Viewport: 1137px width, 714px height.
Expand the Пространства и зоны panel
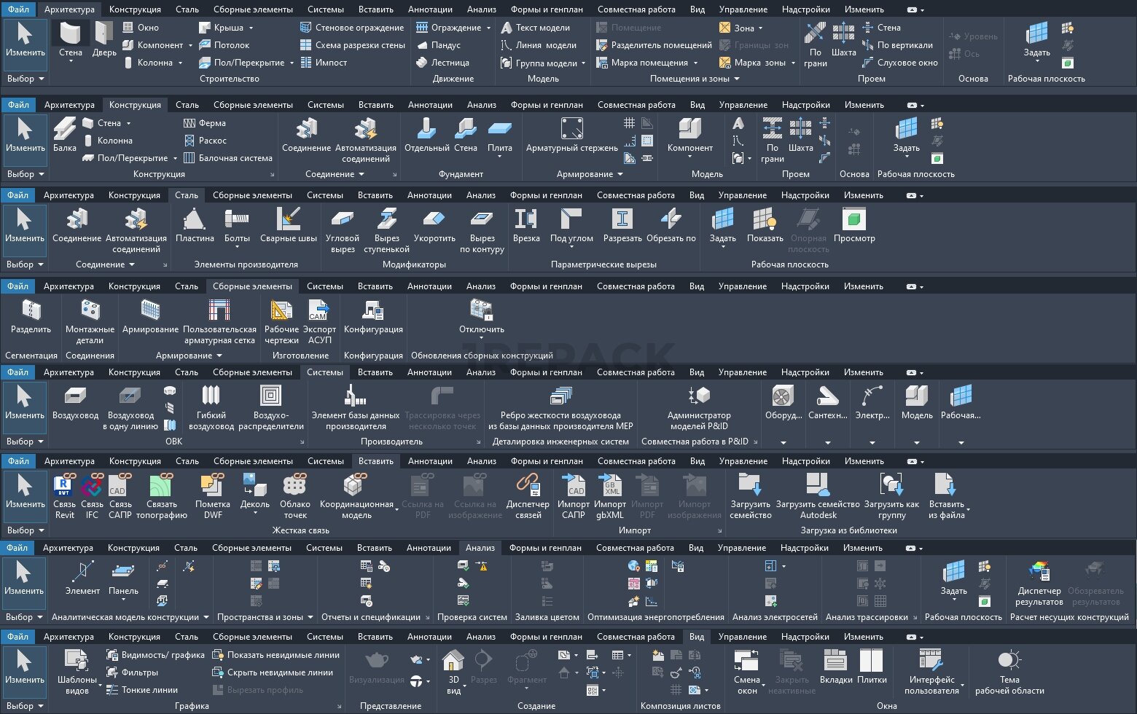pos(265,617)
